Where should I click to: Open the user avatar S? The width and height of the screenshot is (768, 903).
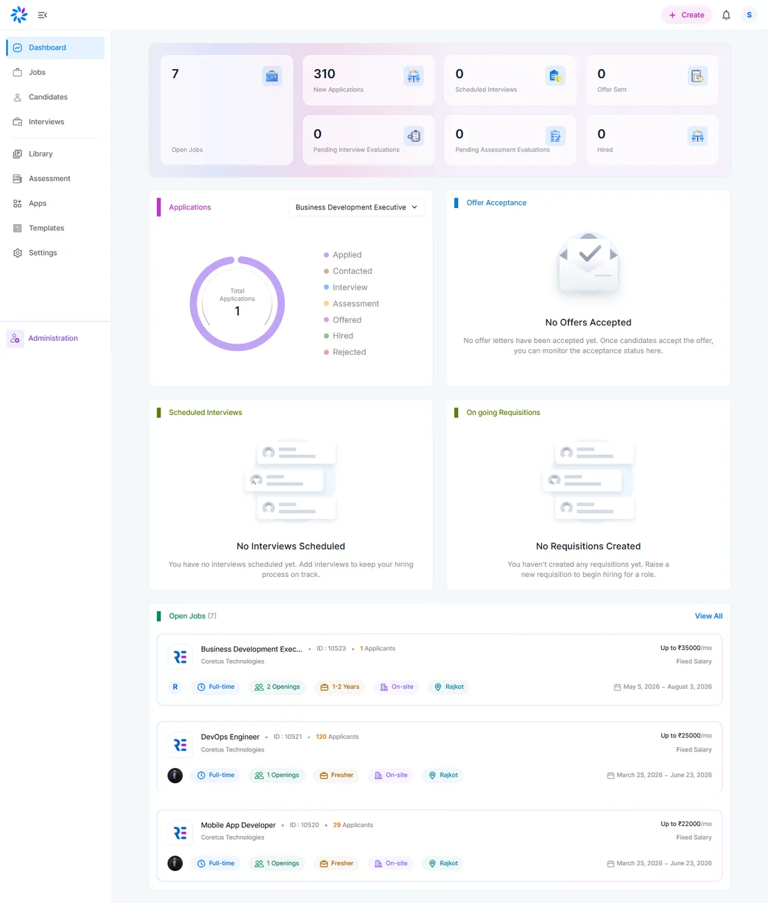[x=749, y=15]
